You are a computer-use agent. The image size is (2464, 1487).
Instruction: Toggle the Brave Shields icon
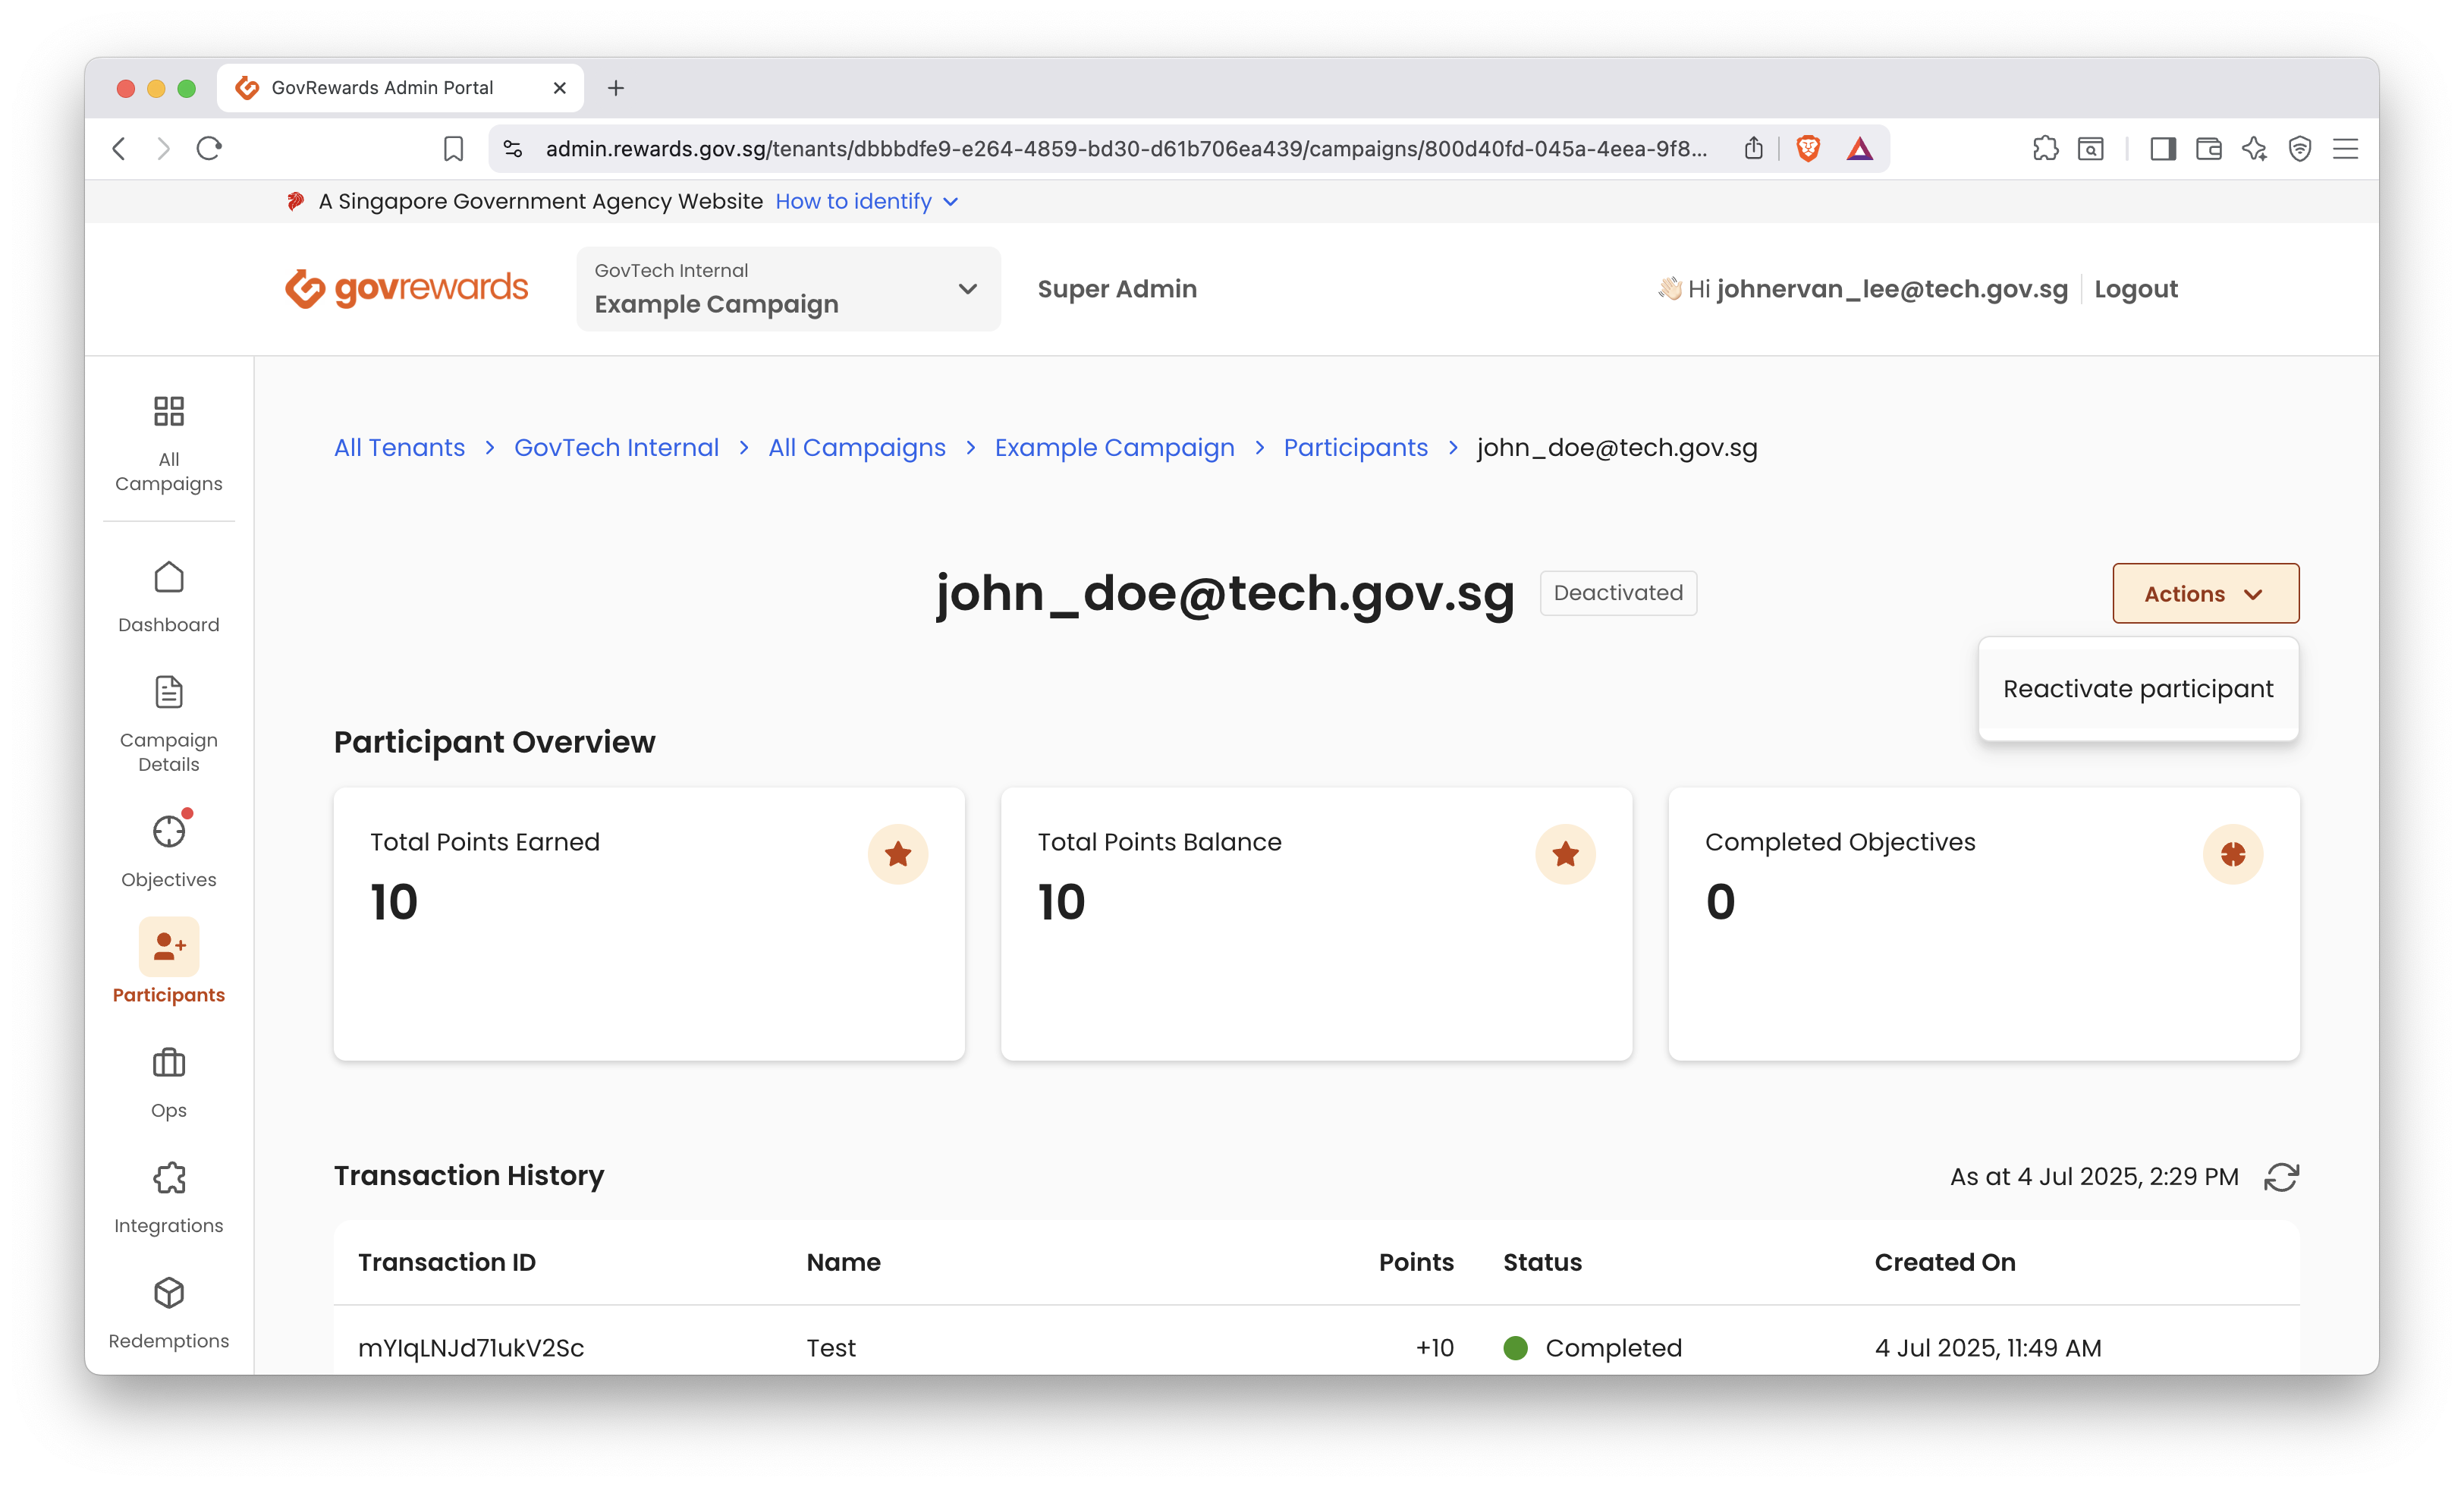1808,148
